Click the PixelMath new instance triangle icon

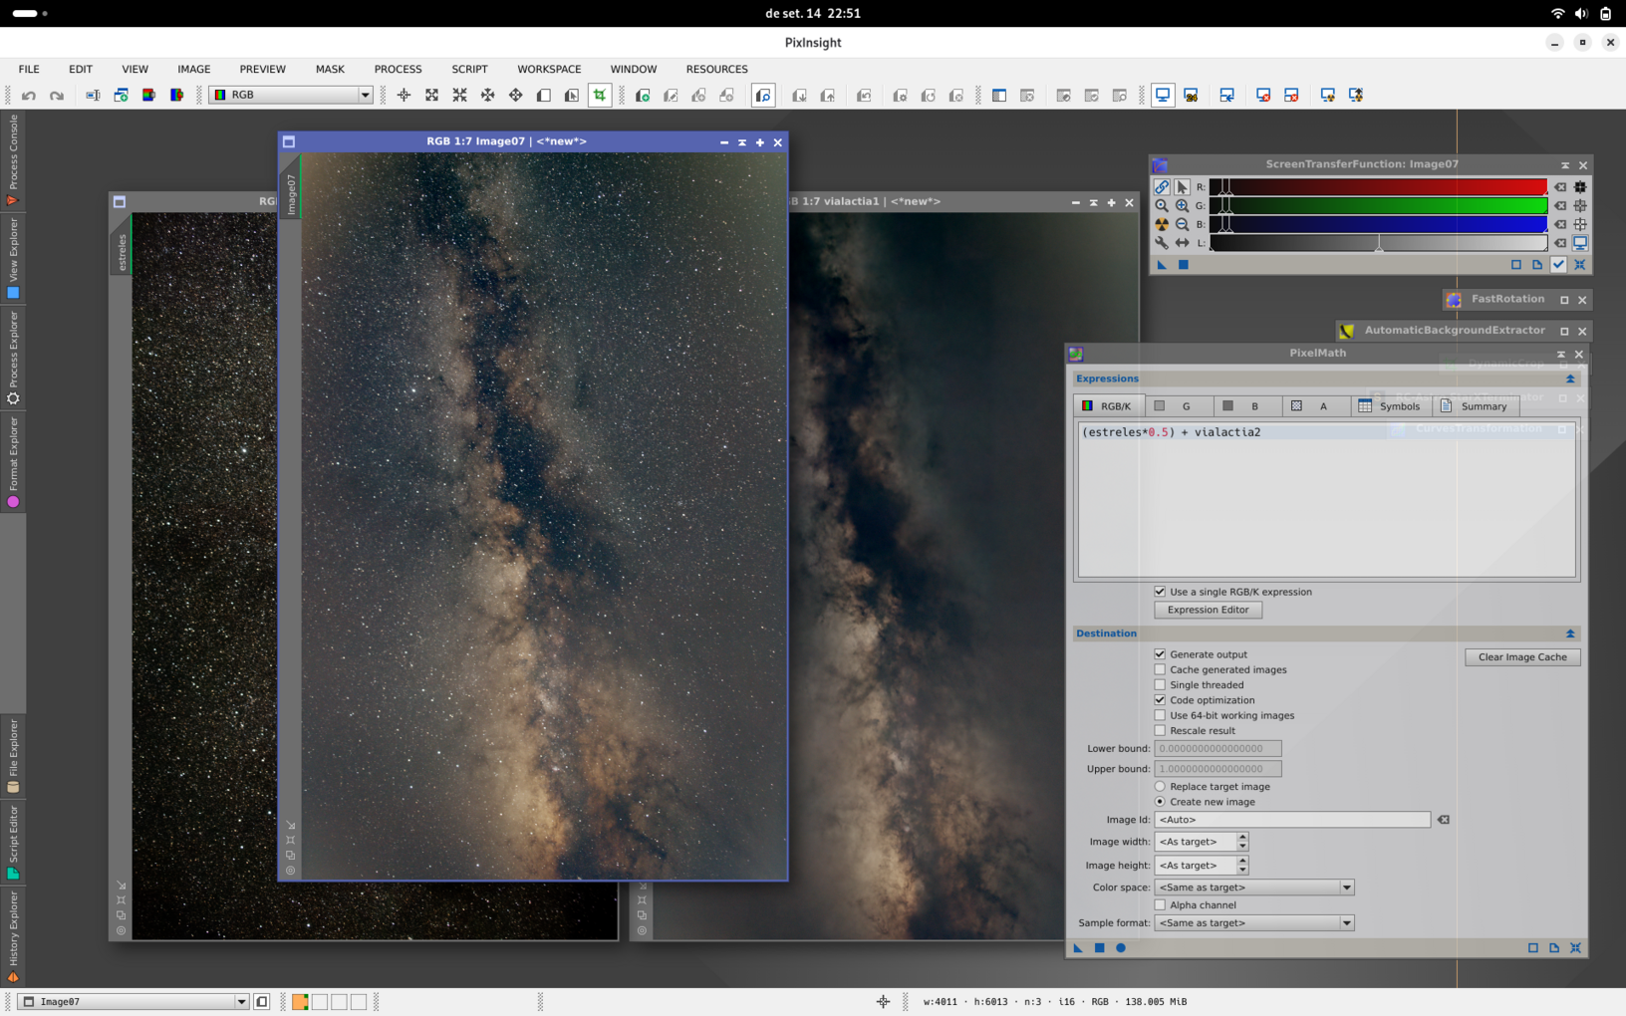coord(1078,948)
